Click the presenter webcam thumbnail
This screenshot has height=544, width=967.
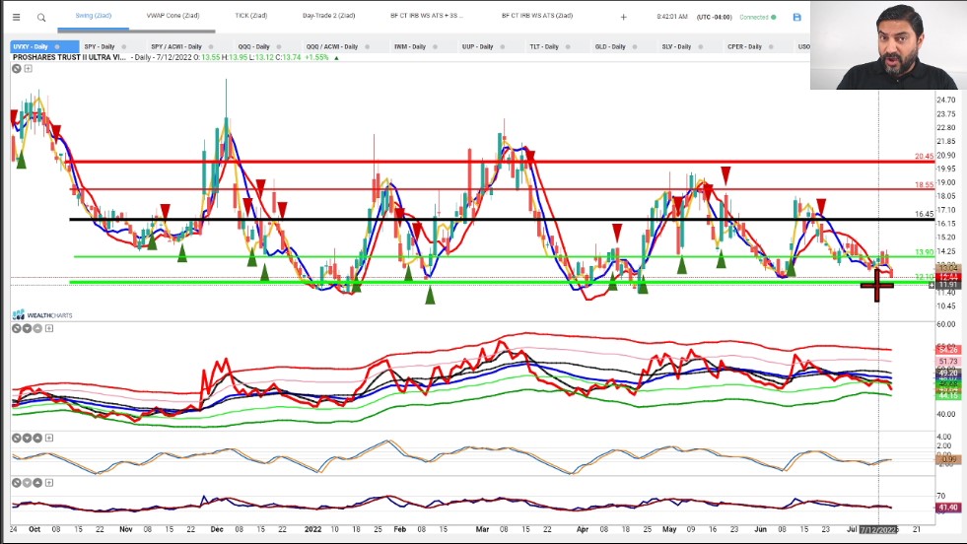(x=889, y=45)
